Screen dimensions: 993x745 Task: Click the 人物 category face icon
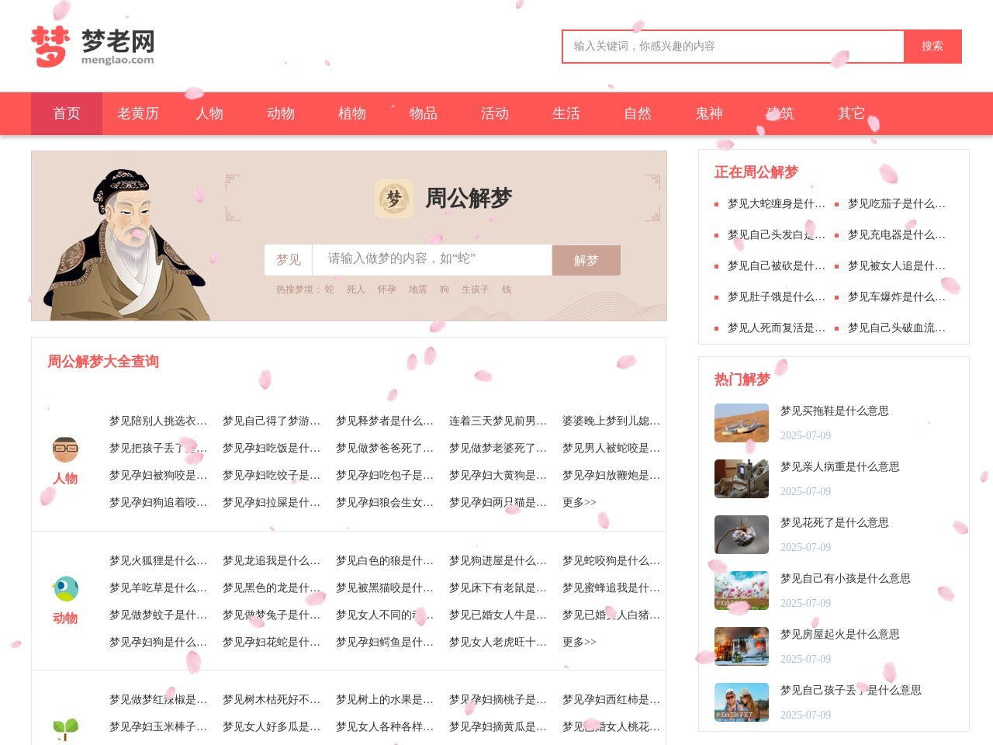coord(65,449)
